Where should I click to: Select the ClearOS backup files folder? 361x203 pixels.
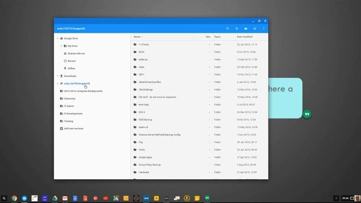click(199, 82)
